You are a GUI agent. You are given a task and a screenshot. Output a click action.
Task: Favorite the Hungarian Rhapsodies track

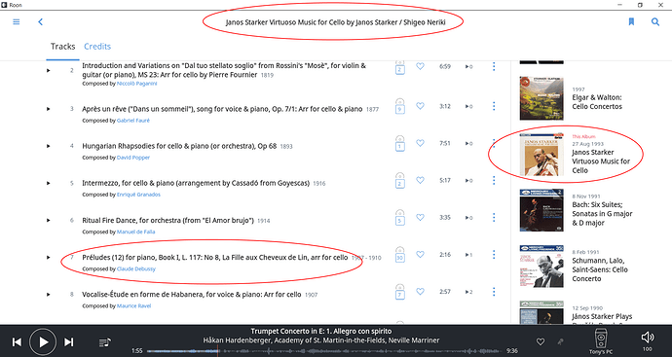point(420,143)
